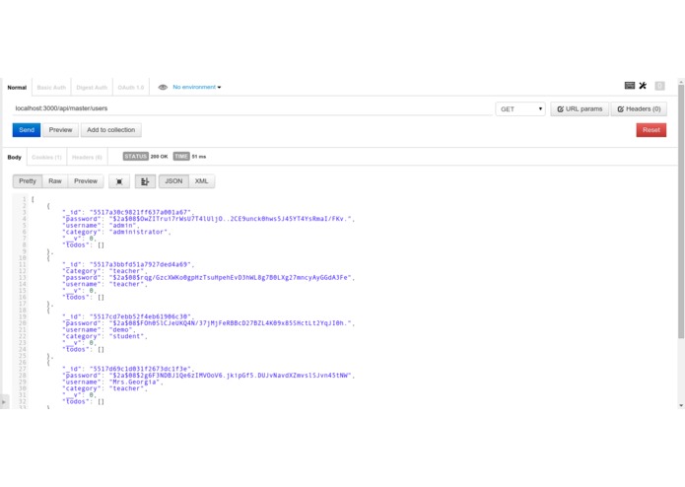Viewport: 685px width, 487px height.
Task: Switch to Digest Auth tab
Action: tap(92, 88)
